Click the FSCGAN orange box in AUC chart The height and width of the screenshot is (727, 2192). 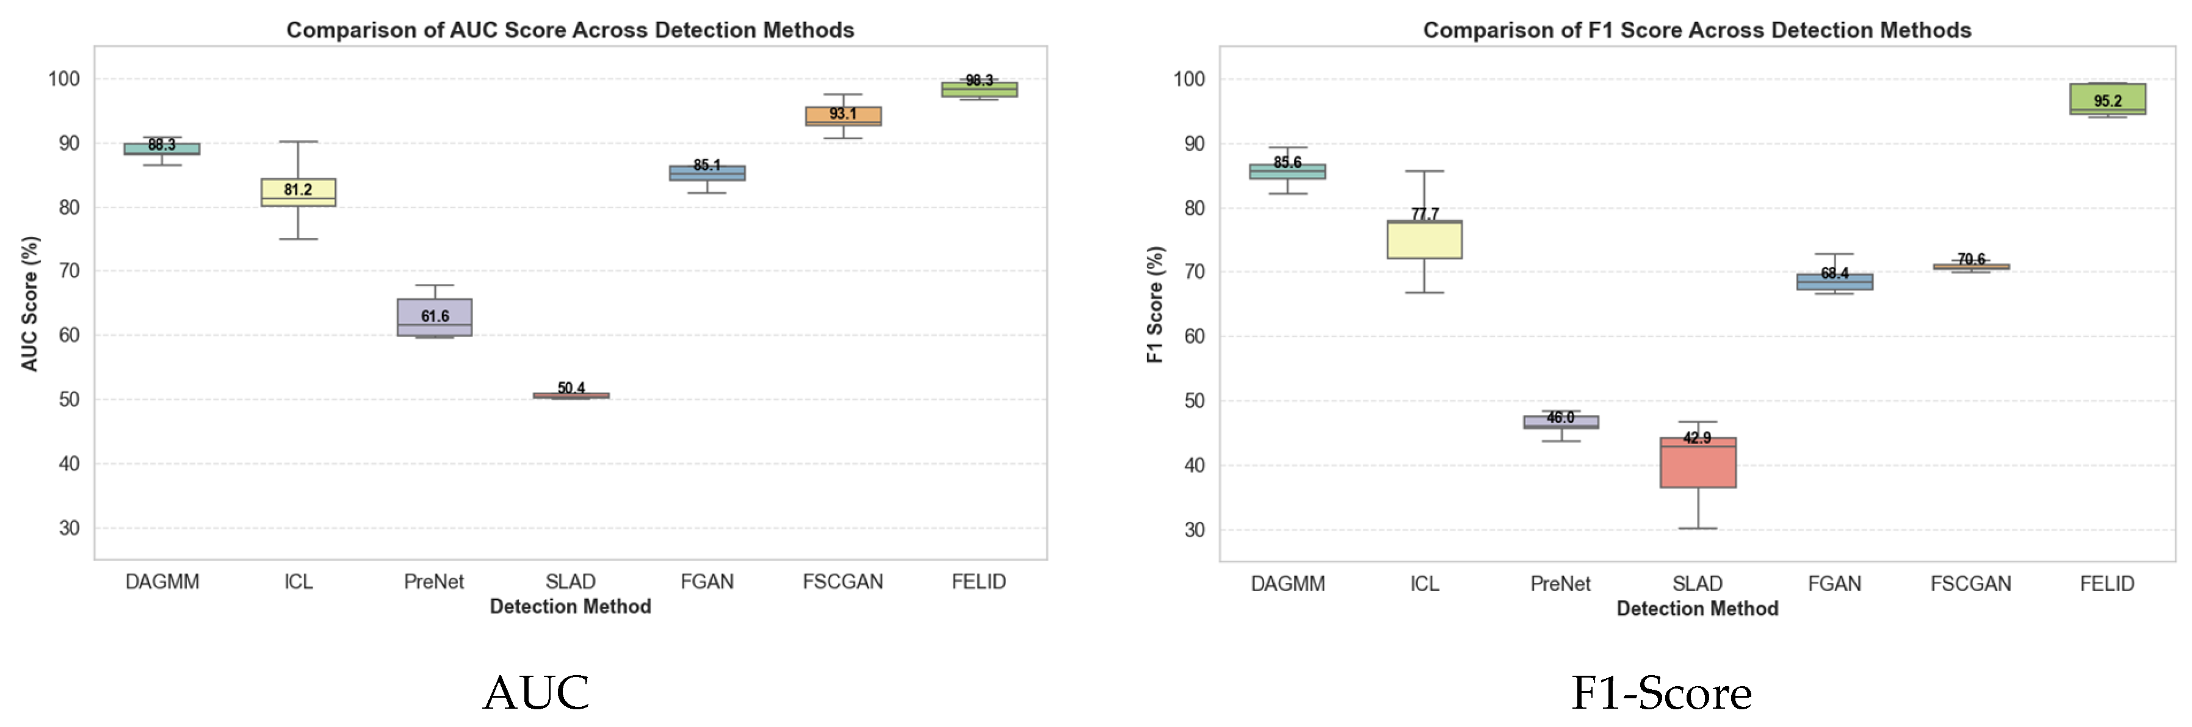(843, 117)
